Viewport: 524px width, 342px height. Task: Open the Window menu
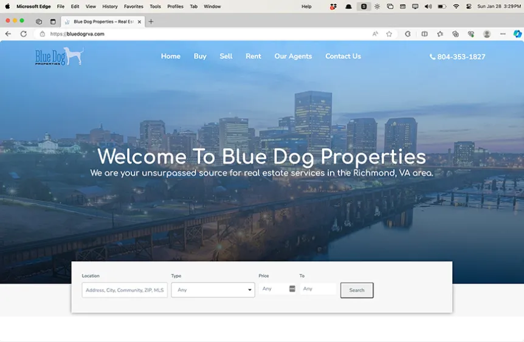(212, 6)
